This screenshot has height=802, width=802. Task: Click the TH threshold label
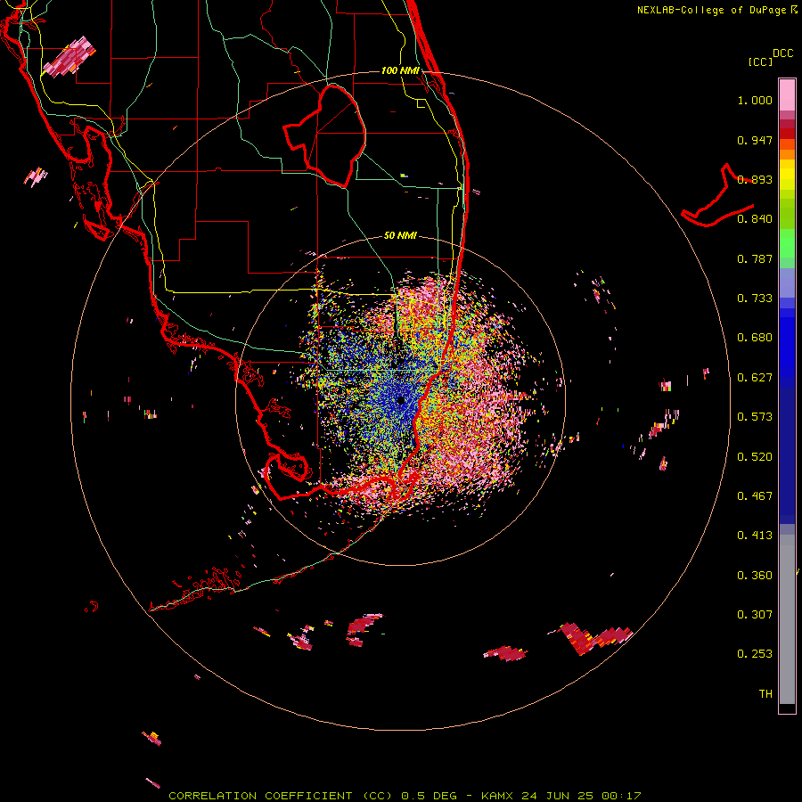pos(765,694)
